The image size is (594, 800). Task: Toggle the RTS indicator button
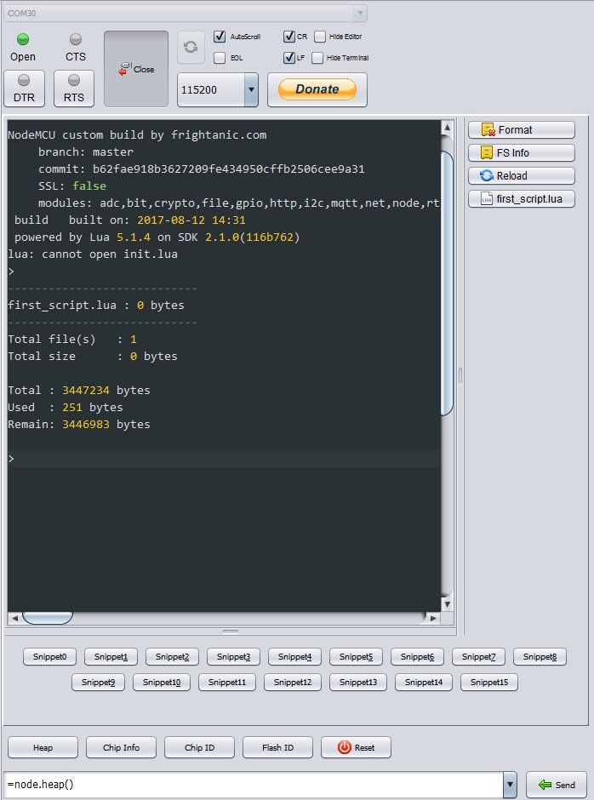pos(74,89)
